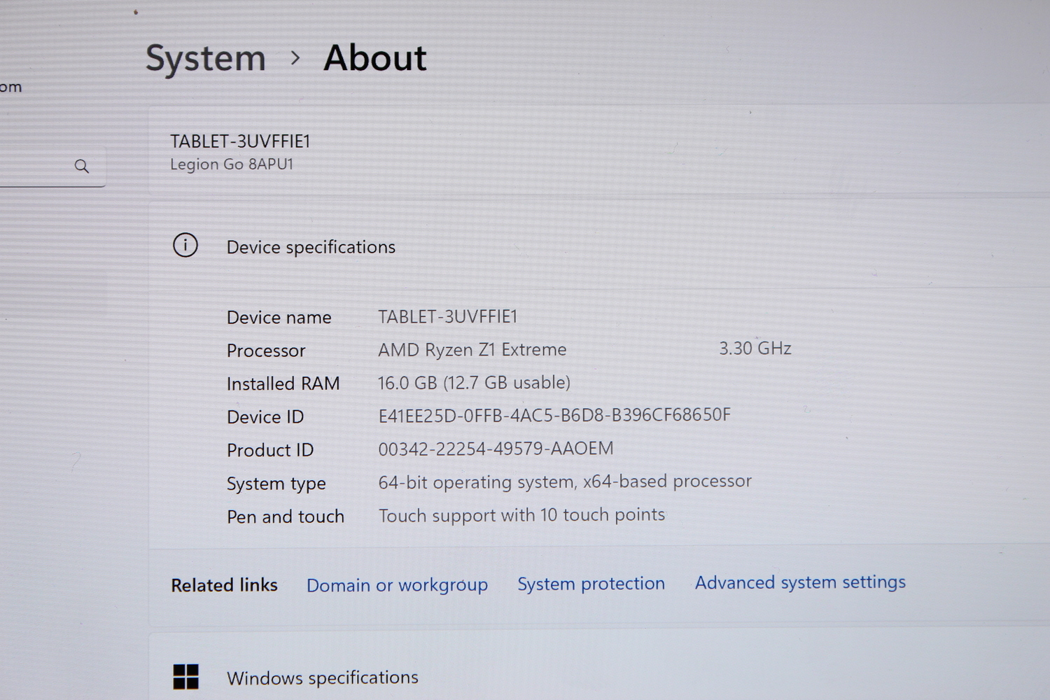
Task: Click the Product ID label
Action: pyautogui.click(x=269, y=450)
